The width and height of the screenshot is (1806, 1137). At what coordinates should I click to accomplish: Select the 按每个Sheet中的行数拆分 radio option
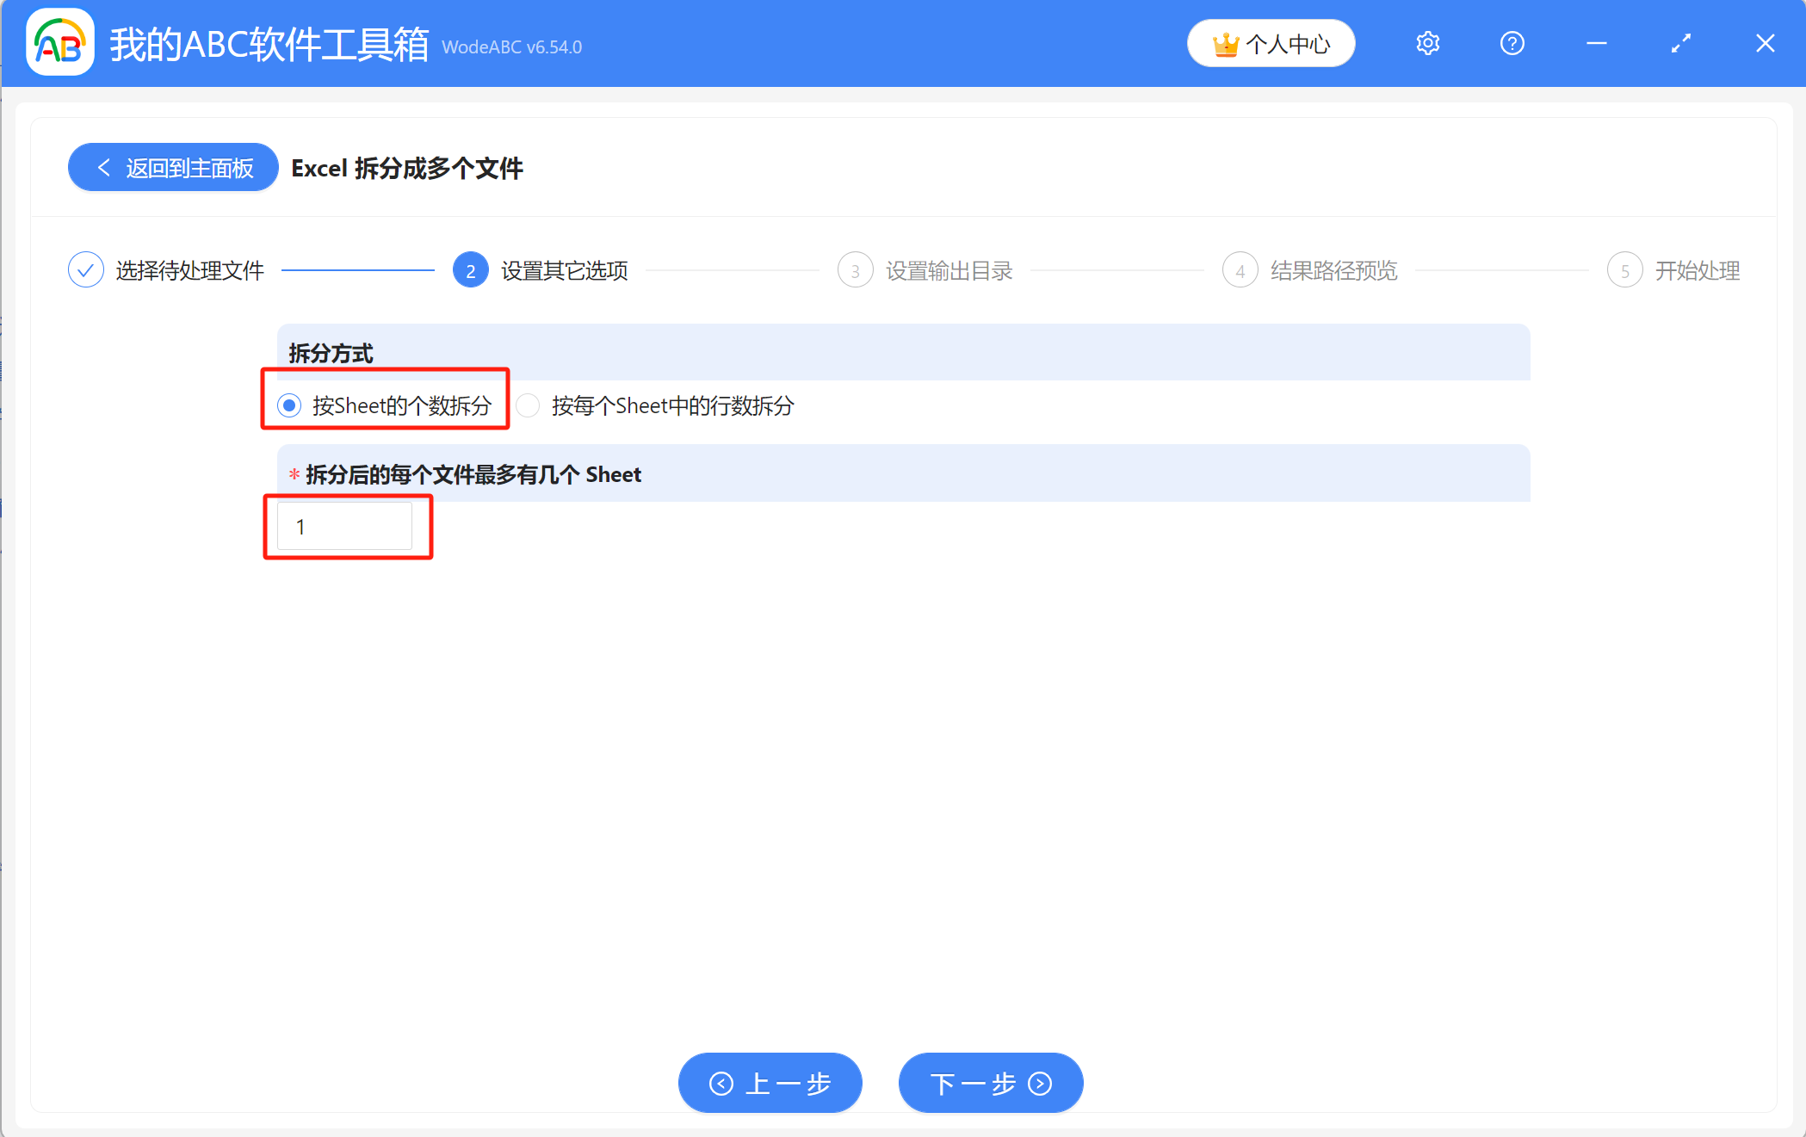tap(527, 405)
